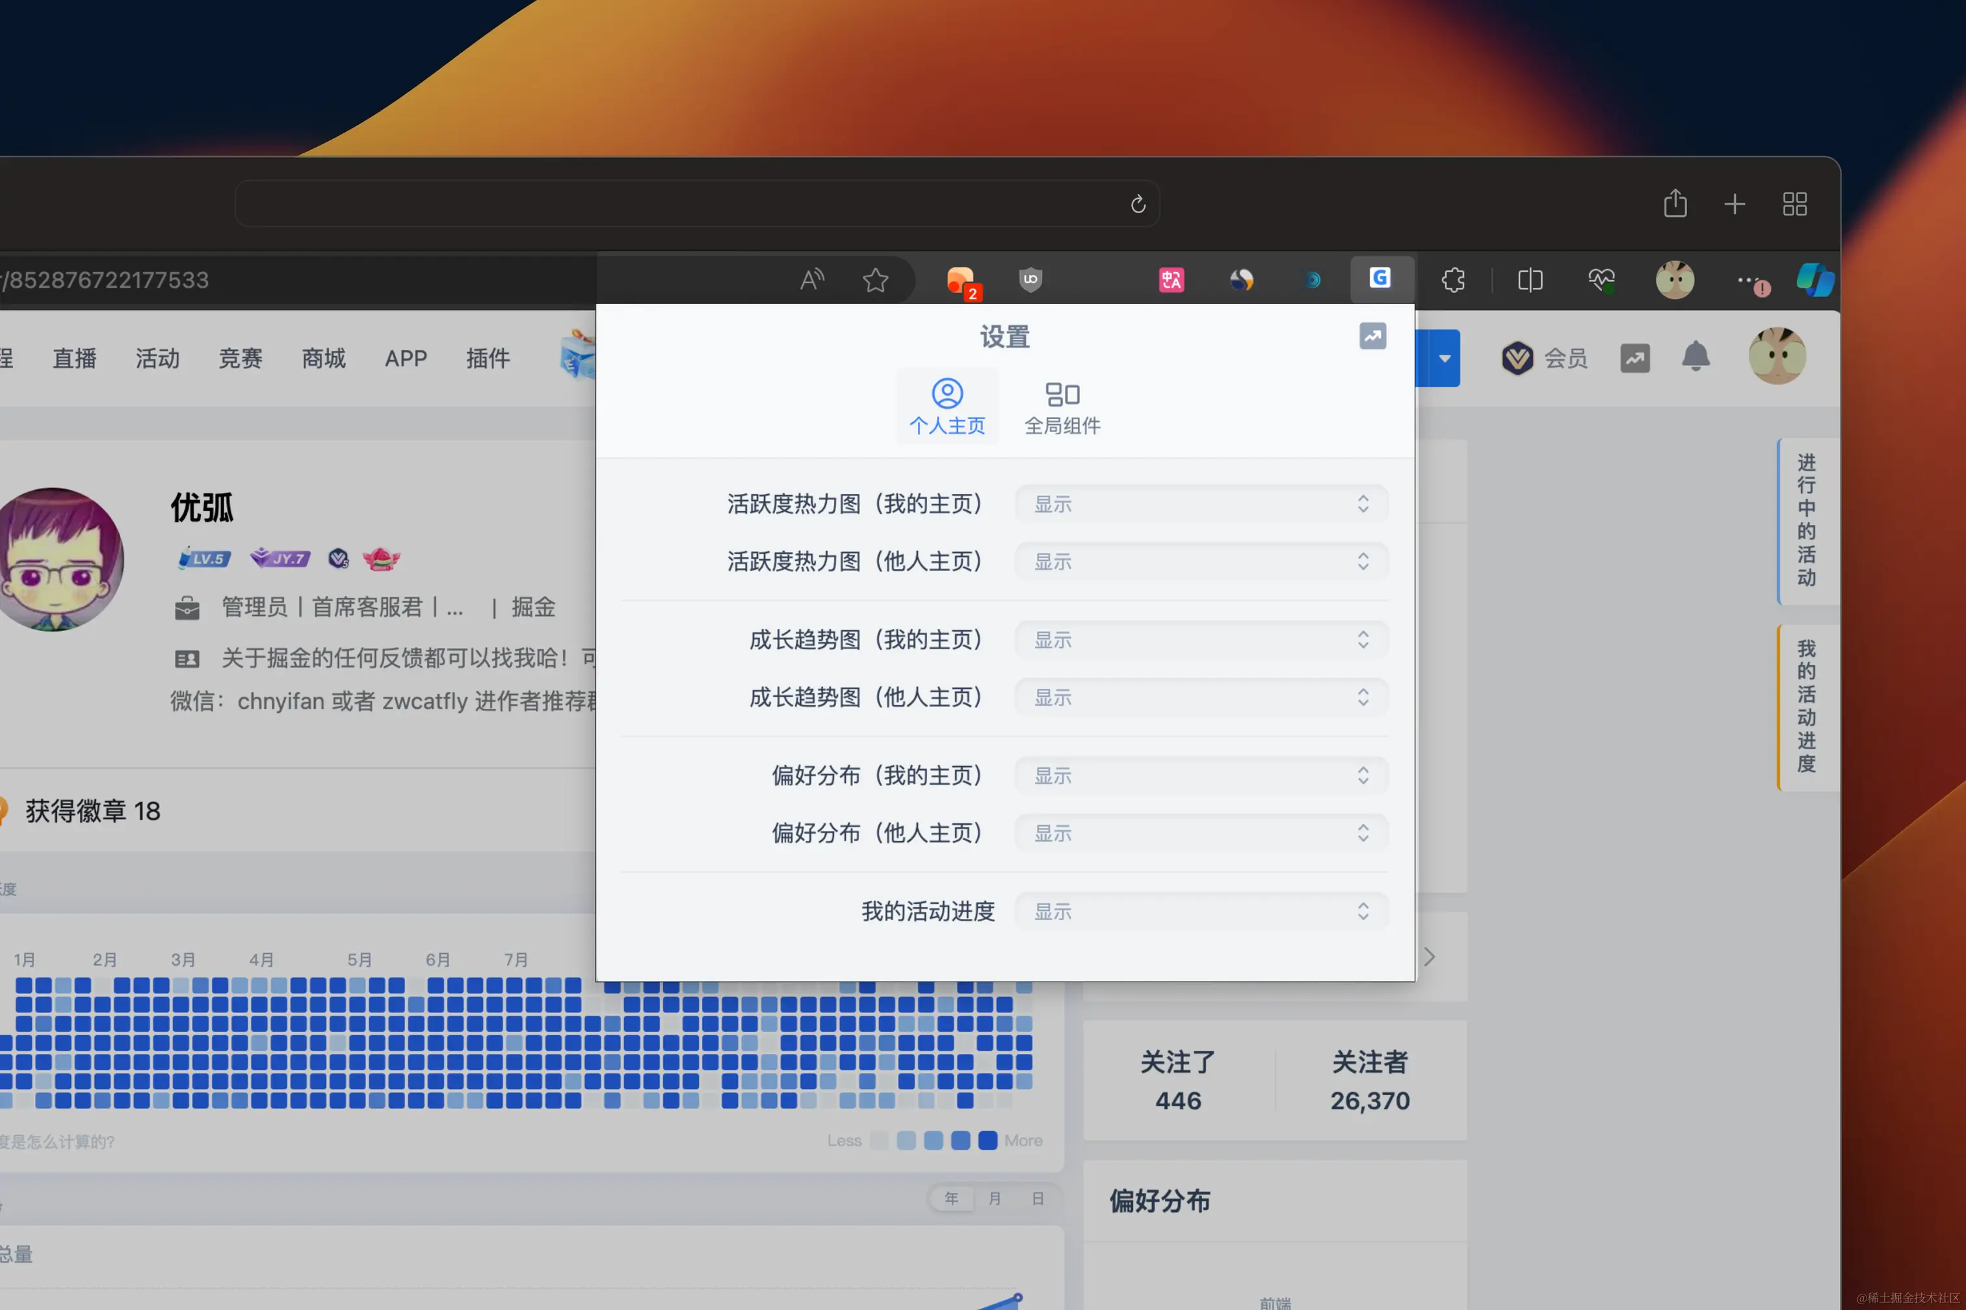Click the dark swirl extension icon
This screenshot has width=1966, height=1310.
1242,280
